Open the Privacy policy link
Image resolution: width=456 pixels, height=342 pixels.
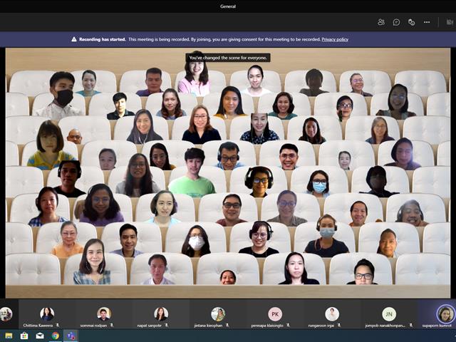[335, 39]
